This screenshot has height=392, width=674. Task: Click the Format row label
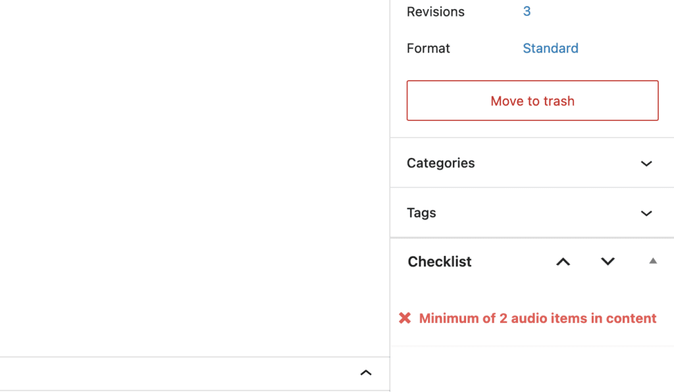tap(428, 49)
